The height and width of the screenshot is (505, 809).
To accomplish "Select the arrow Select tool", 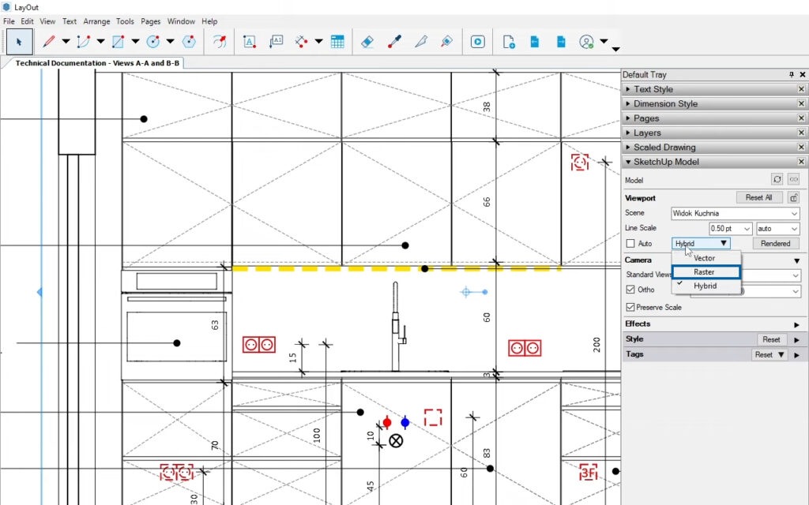I will tap(20, 42).
